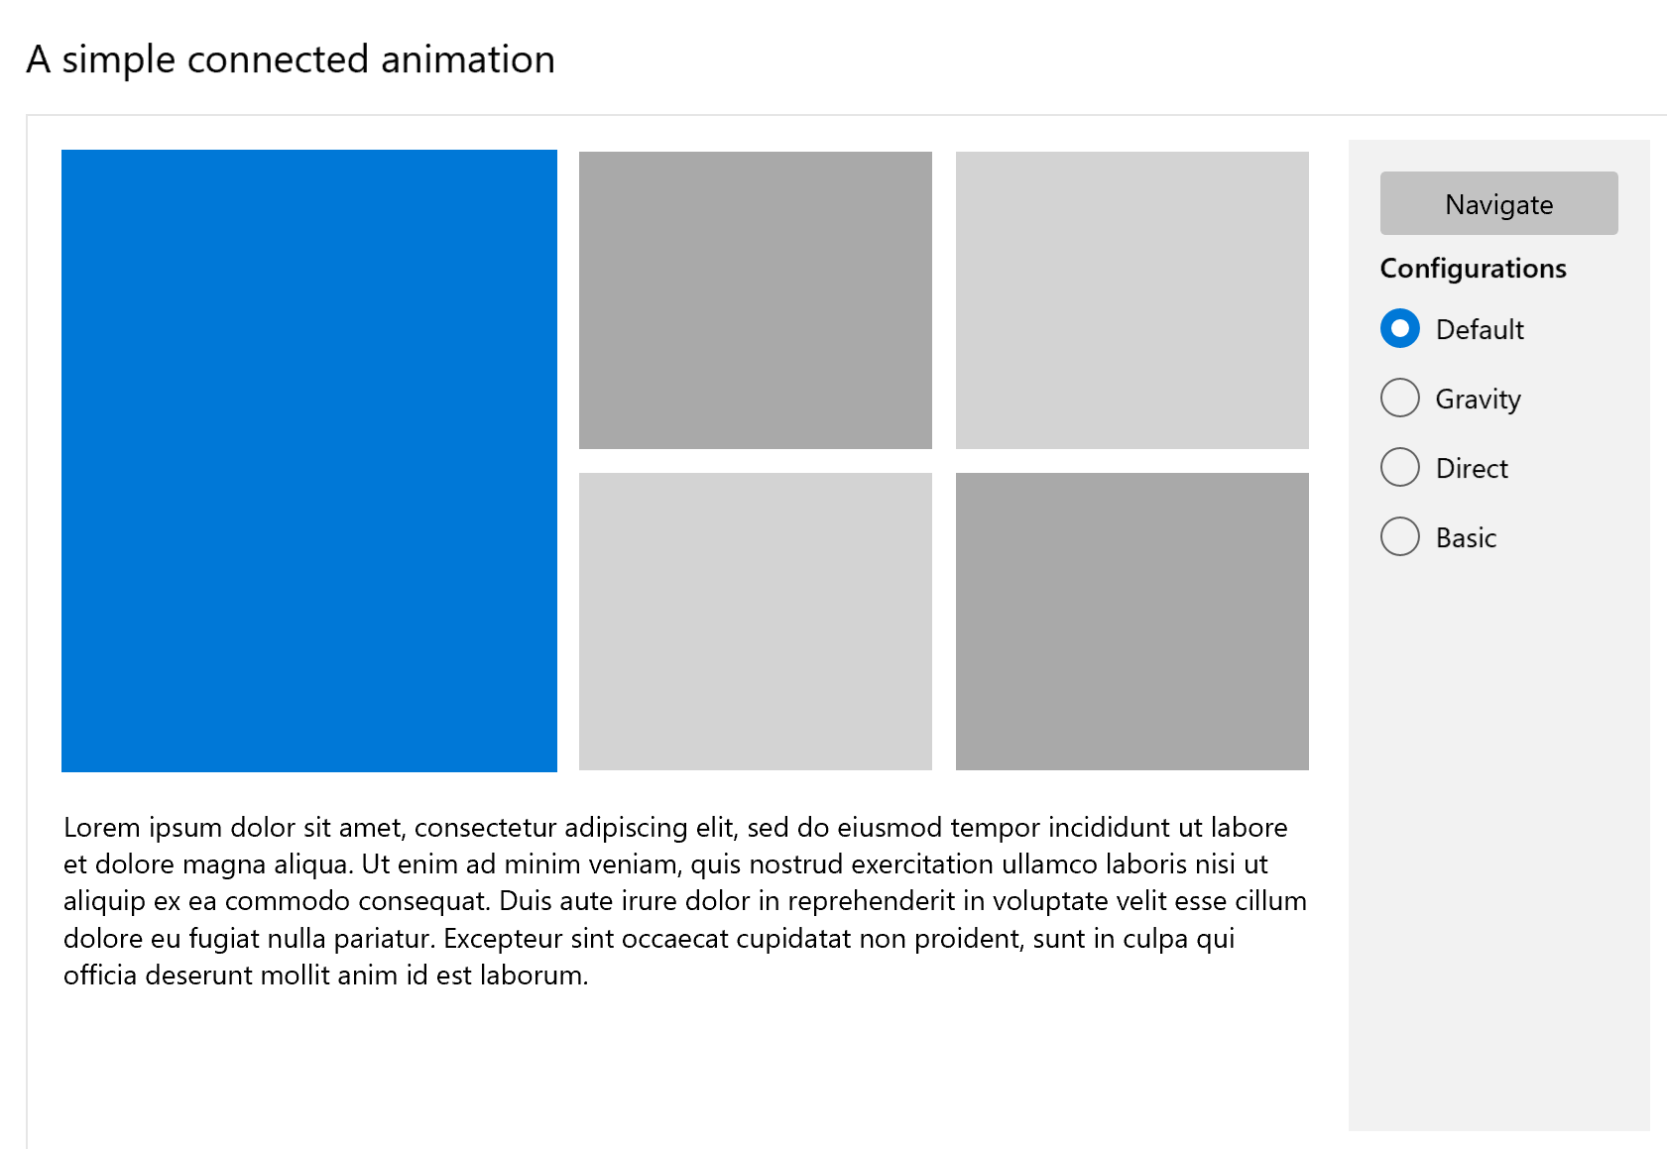
Task: Enable the Basic configuration option
Action: (x=1399, y=536)
